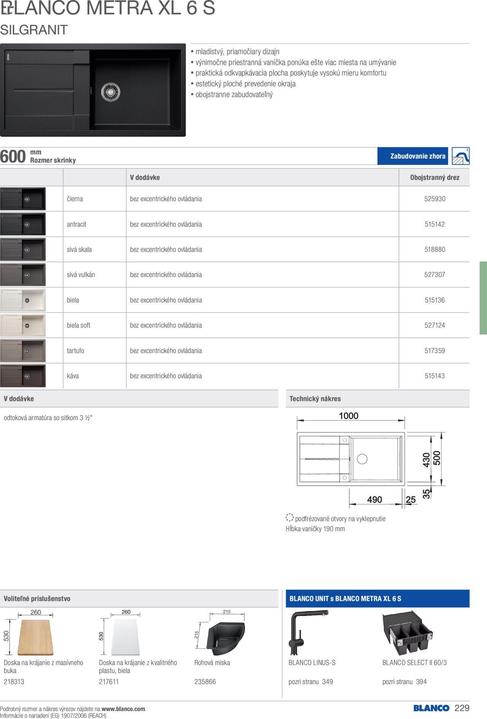
Task: Select the tartufo color sink thumbnail
Action: point(23,351)
